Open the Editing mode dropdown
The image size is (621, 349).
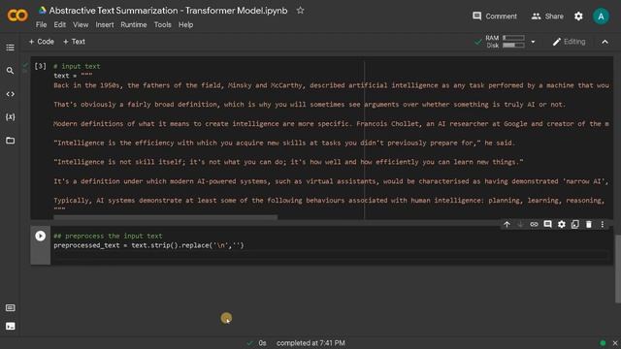(570, 42)
